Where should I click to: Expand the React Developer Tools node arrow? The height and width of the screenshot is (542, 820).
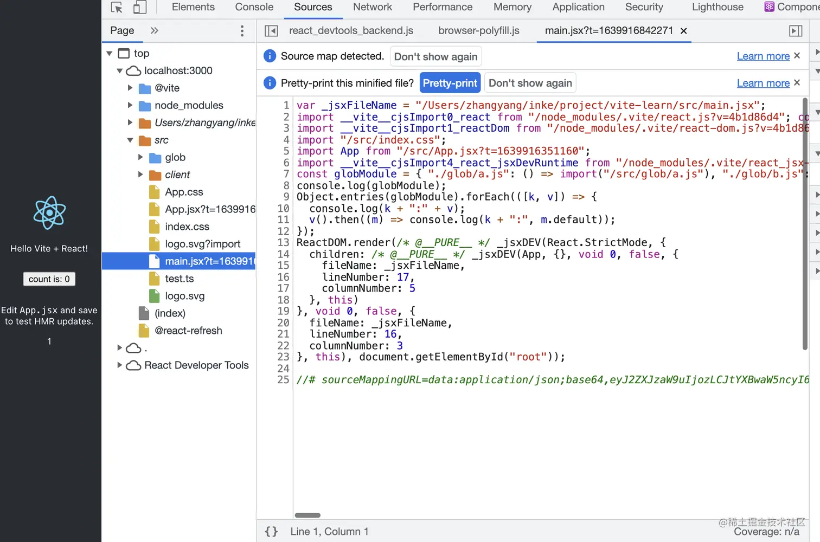120,365
